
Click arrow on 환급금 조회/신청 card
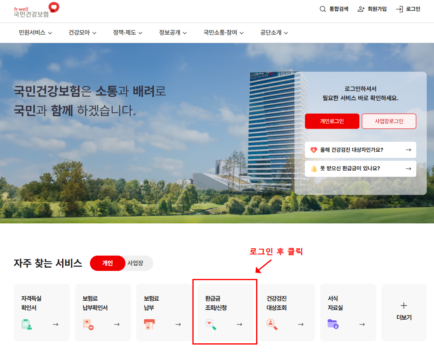click(x=240, y=324)
